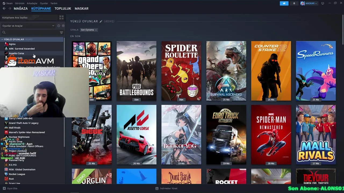The height and width of the screenshot is (193, 344).
Task: Click MASKAR profile avatar
Action: pyautogui.click(x=302, y=3)
